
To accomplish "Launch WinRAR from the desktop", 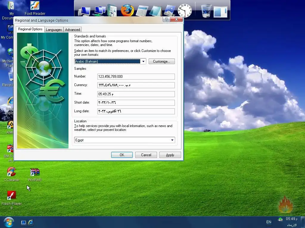I will tap(35, 175).
